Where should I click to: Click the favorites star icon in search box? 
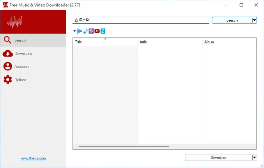click(x=76, y=20)
